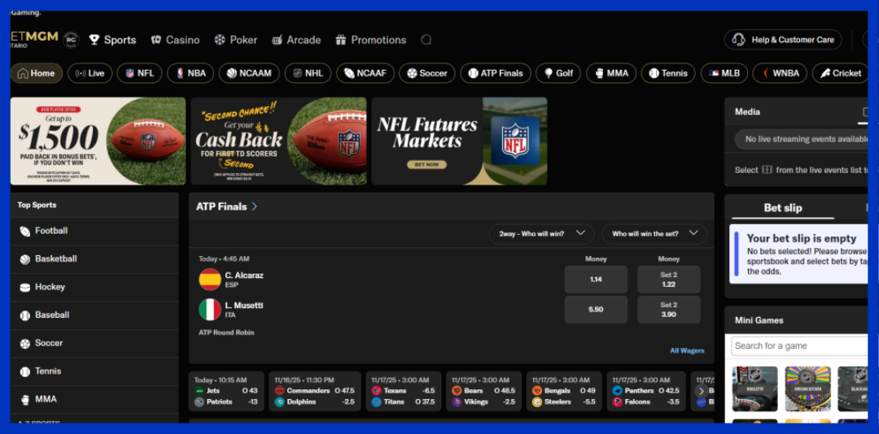The image size is (879, 434).
Task: Select the Cricket pill
Action: tap(840, 73)
